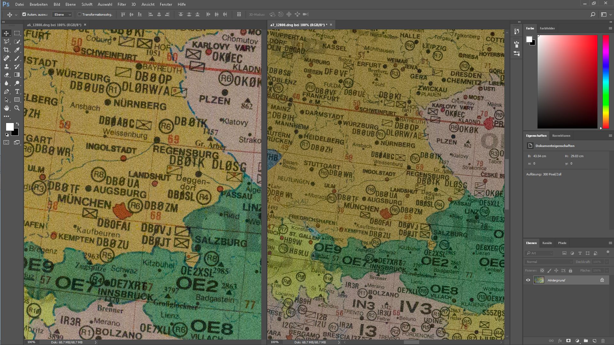Uncheck the Autom. ausw. checkbox
The height and width of the screenshot is (345, 614).
[x=24, y=14]
